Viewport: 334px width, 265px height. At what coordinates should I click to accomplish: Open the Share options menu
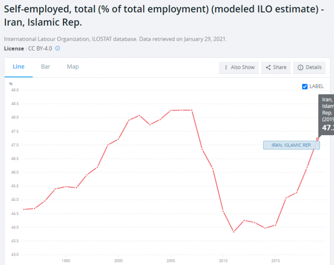point(276,68)
